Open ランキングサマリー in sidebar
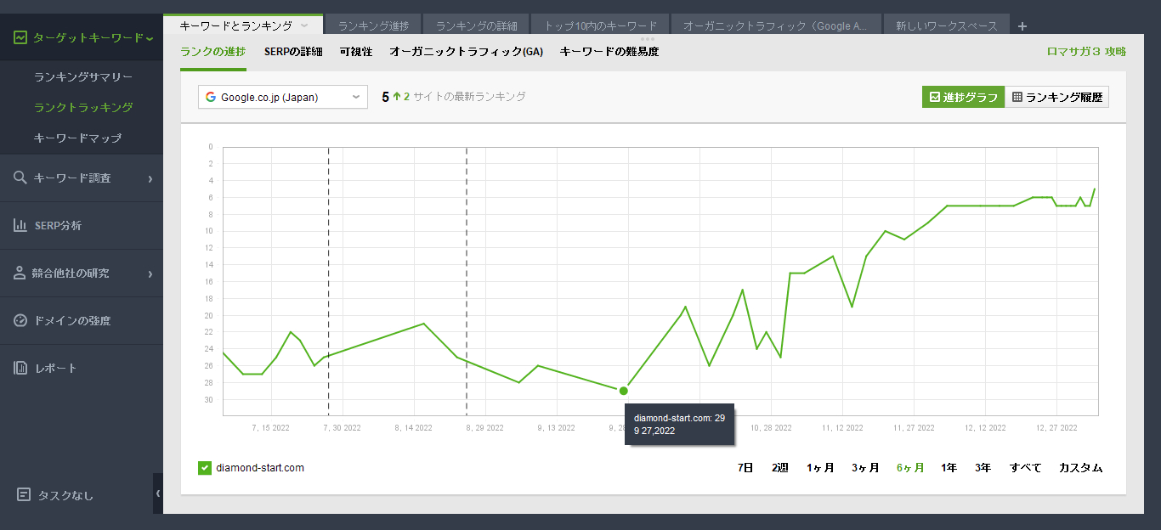 (x=83, y=77)
